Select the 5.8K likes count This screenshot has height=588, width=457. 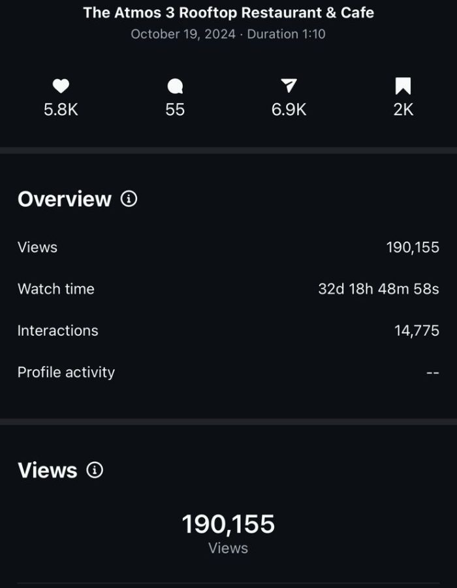coord(61,110)
